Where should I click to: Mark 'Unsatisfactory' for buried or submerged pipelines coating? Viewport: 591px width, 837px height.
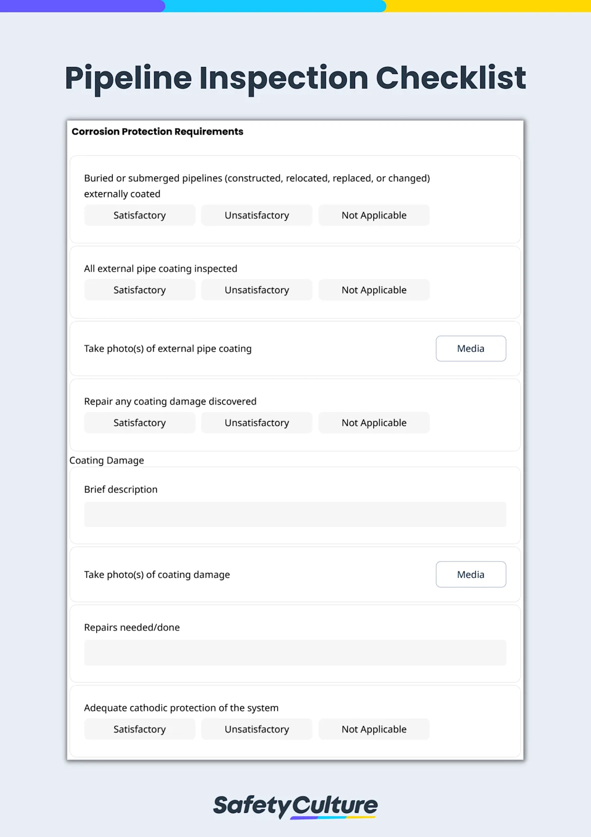(x=257, y=215)
